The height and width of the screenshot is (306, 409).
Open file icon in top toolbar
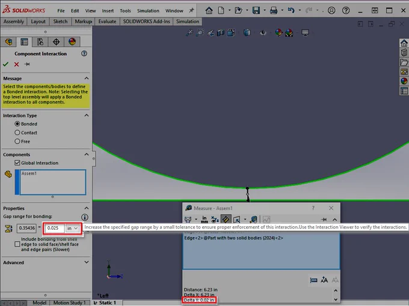tap(238, 10)
